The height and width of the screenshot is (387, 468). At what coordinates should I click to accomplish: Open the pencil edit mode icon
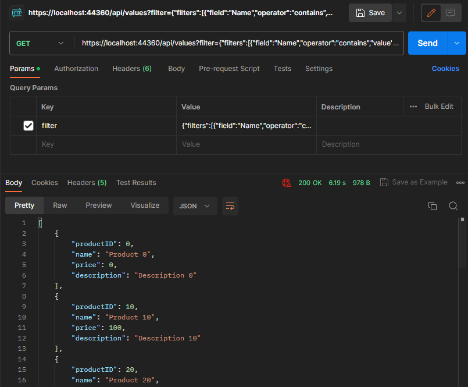point(431,13)
